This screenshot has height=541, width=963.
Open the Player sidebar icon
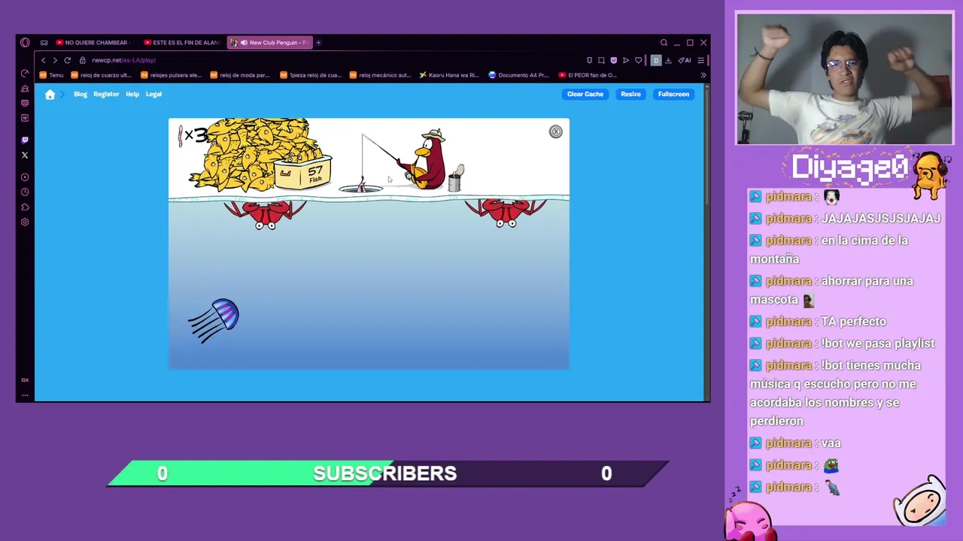(25, 177)
